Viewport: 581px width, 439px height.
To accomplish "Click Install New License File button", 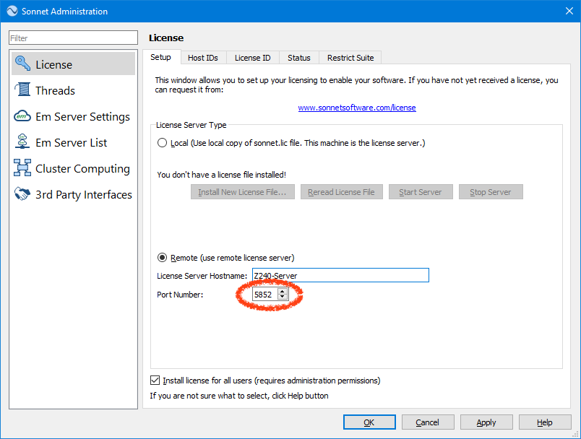I will pos(242,192).
